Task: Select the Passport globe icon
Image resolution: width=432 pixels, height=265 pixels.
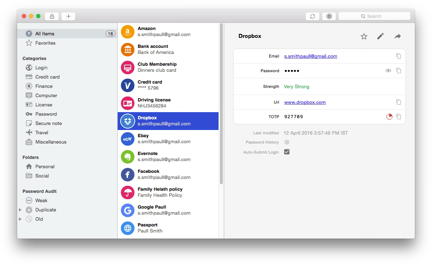Action: tap(128, 228)
